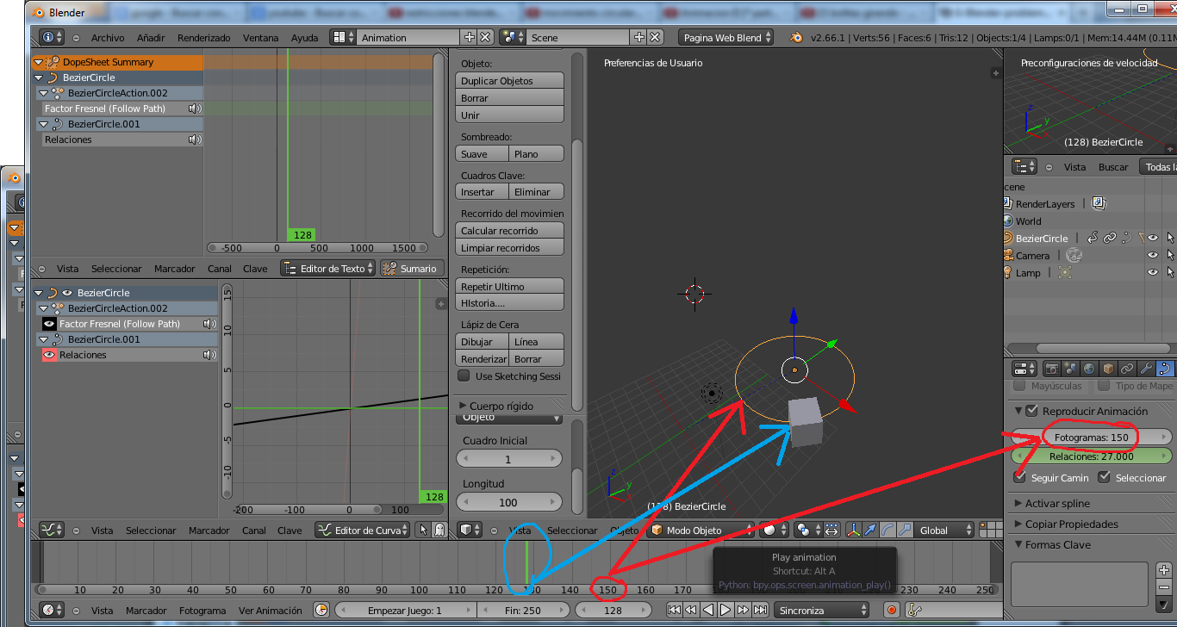
Task: Open the render engine dropdown Pagina Web Blend
Action: pos(726,38)
